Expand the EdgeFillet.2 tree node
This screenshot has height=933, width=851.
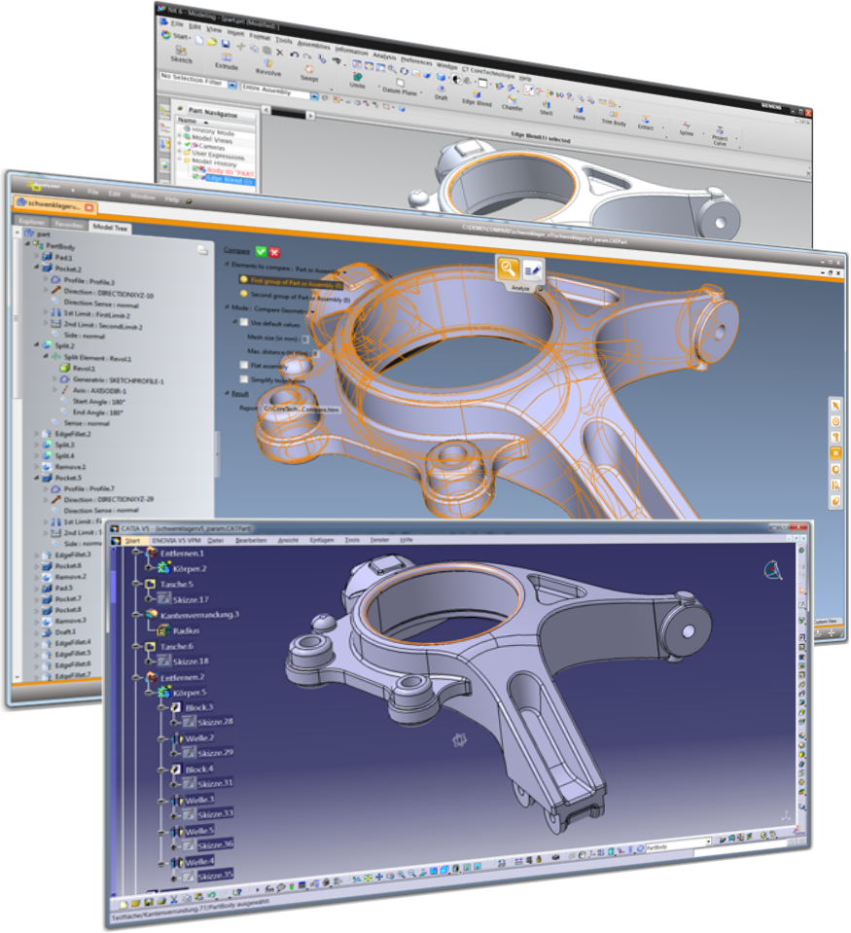click(37, 433)
